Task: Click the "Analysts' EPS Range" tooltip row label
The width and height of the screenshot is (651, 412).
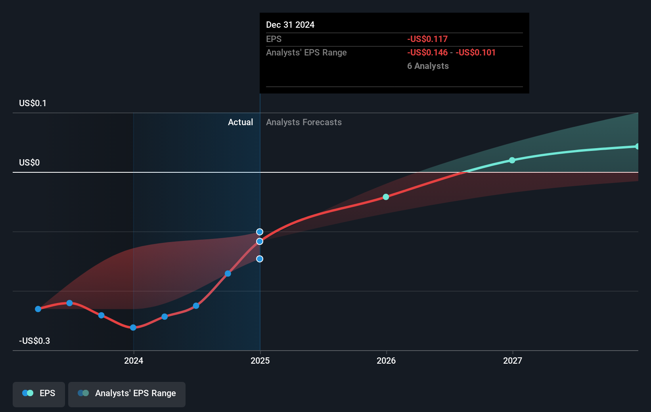Action: pyautogui.click(x=306, y=52)
